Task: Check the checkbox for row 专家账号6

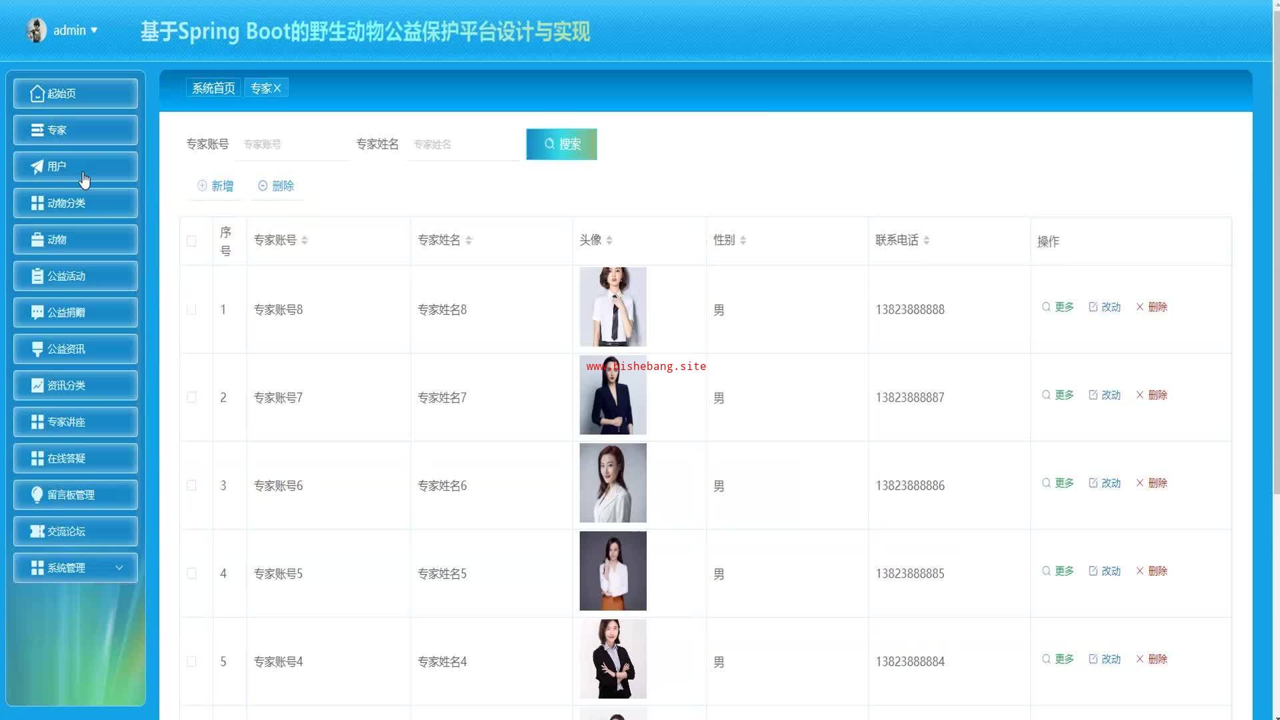Action: tap(191, 486)
